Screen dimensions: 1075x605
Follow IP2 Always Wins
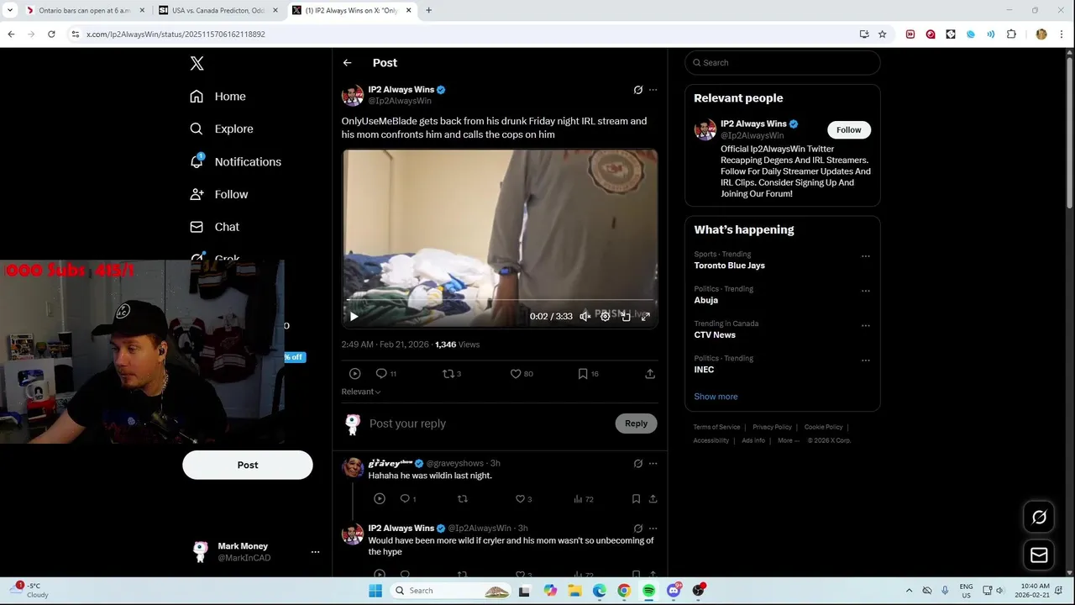click(x=848, y=129)
